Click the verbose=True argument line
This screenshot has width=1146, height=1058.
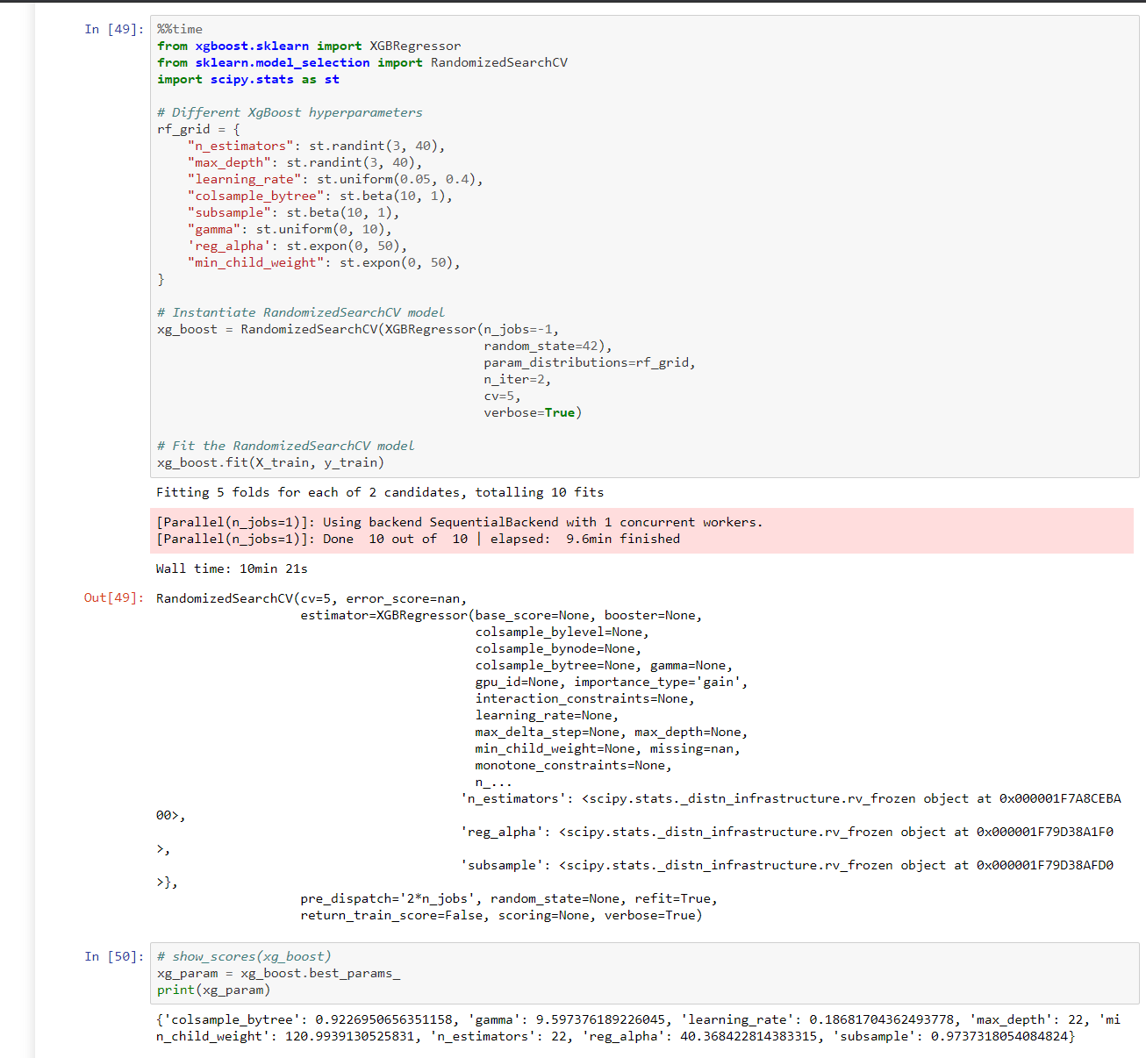533,412
